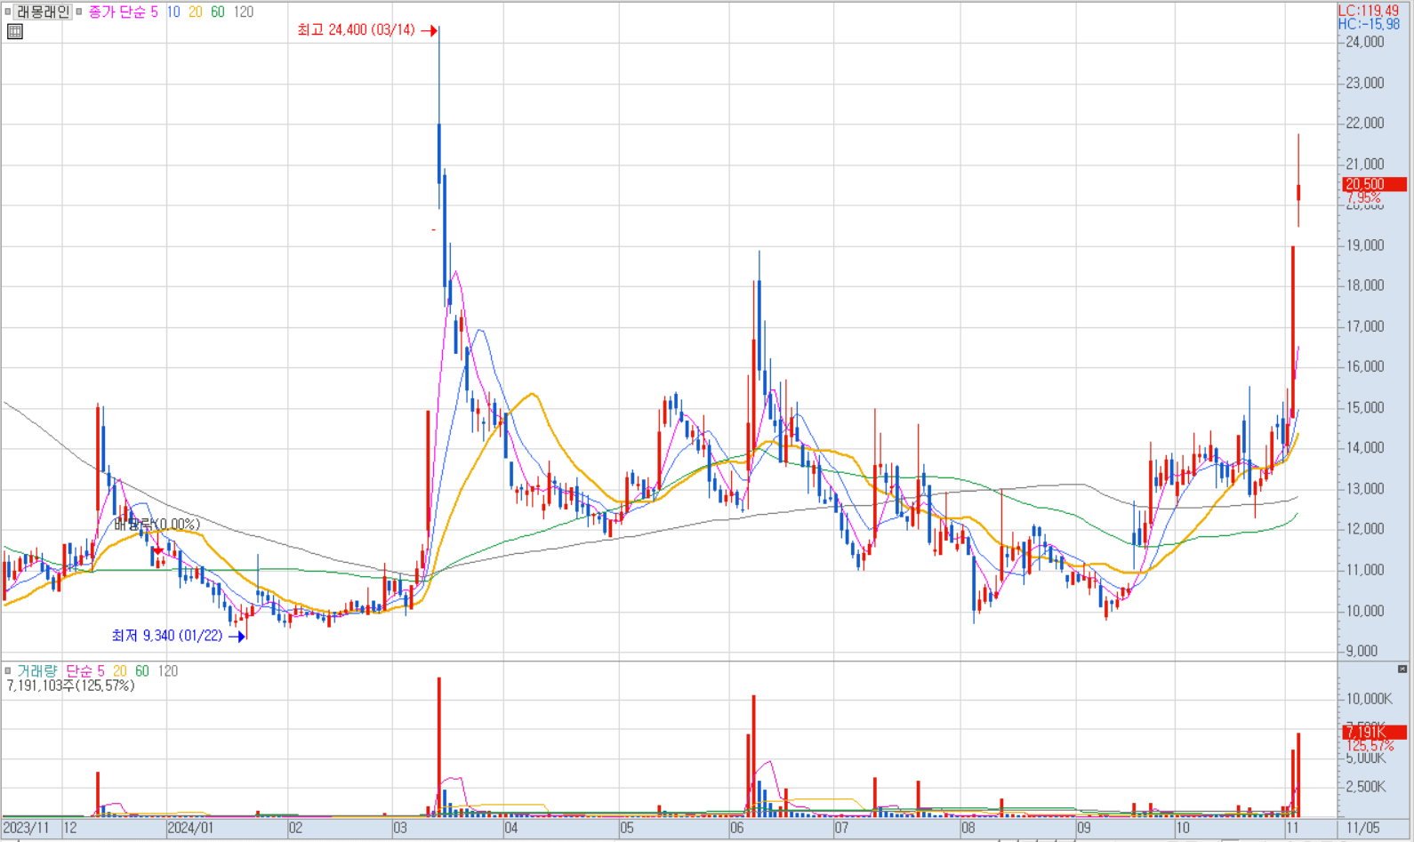Select the 래몽래인 stock name button
This screenshot has width=1414, height=842.
43,12
